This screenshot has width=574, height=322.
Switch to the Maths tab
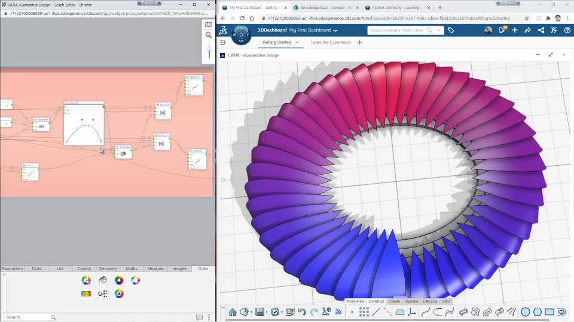click(132, 269)
